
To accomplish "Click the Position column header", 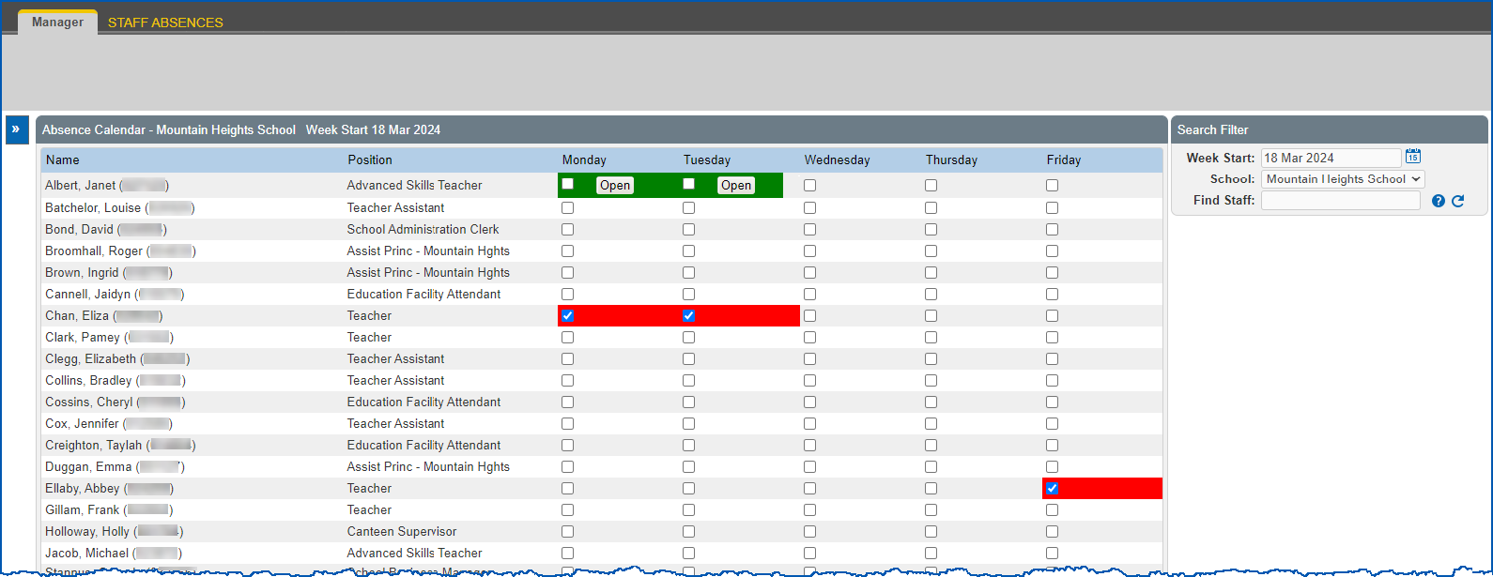I will 370,160.
